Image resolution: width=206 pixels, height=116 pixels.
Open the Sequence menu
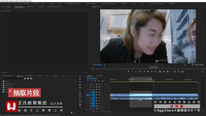(x=12, y=1)
